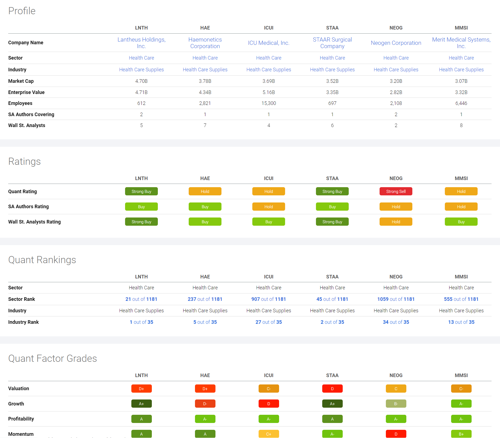Open STAAR Surgical Company link

click(332, 43)
